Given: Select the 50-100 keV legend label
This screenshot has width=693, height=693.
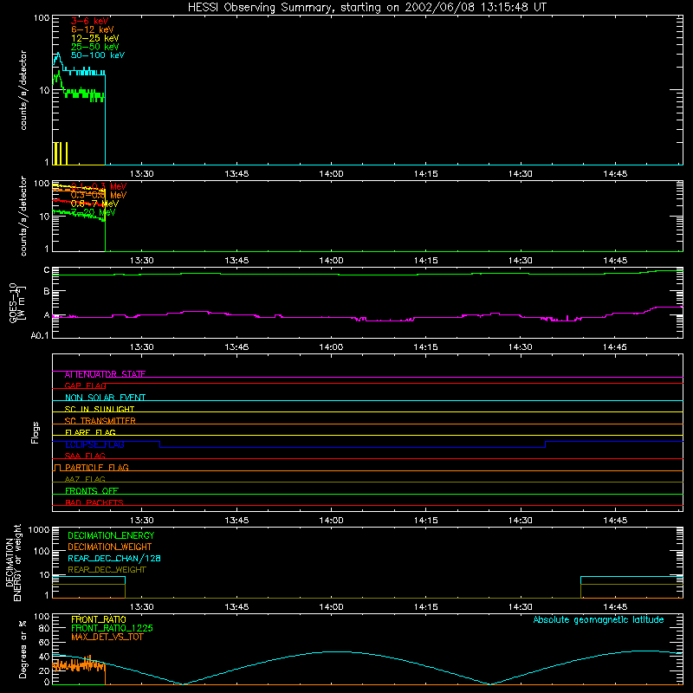Looking at the screenshot, I should click(98, 55).
